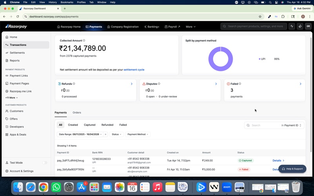This screenshot has height=196, width=314.
Task: Click Refunds info icon
Action: 74,83
